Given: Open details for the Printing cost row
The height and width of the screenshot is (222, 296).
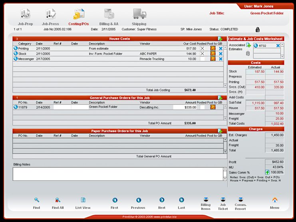Looking at the screenshot, I should 16,48.
